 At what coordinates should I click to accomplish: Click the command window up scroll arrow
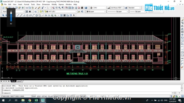182,86
